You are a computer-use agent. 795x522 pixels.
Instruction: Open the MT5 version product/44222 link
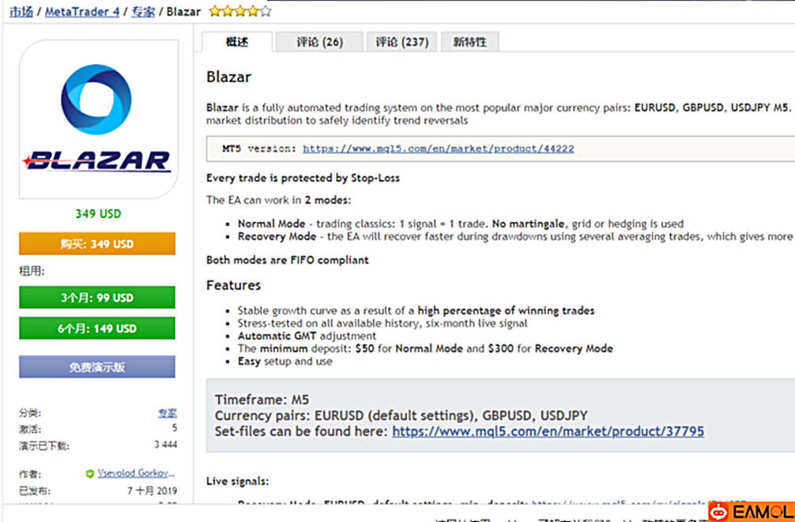pyautogui.click(x=438, y=148)
